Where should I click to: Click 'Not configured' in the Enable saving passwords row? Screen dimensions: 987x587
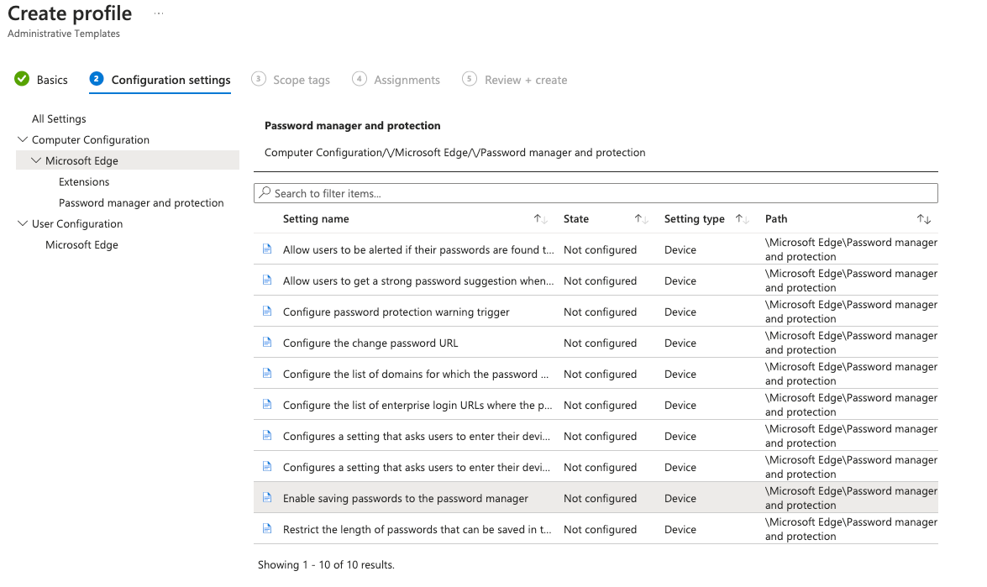(600, 498)
